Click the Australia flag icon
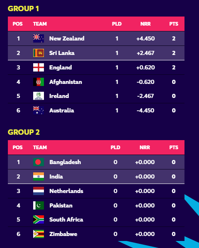The image size is (199, 248). pos(39,110)
